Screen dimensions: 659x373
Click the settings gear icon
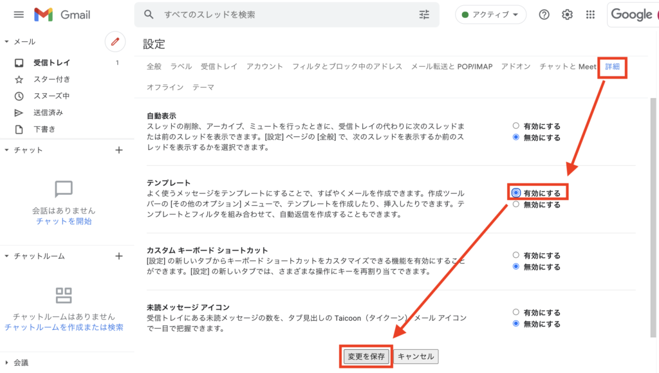point(567,14)
